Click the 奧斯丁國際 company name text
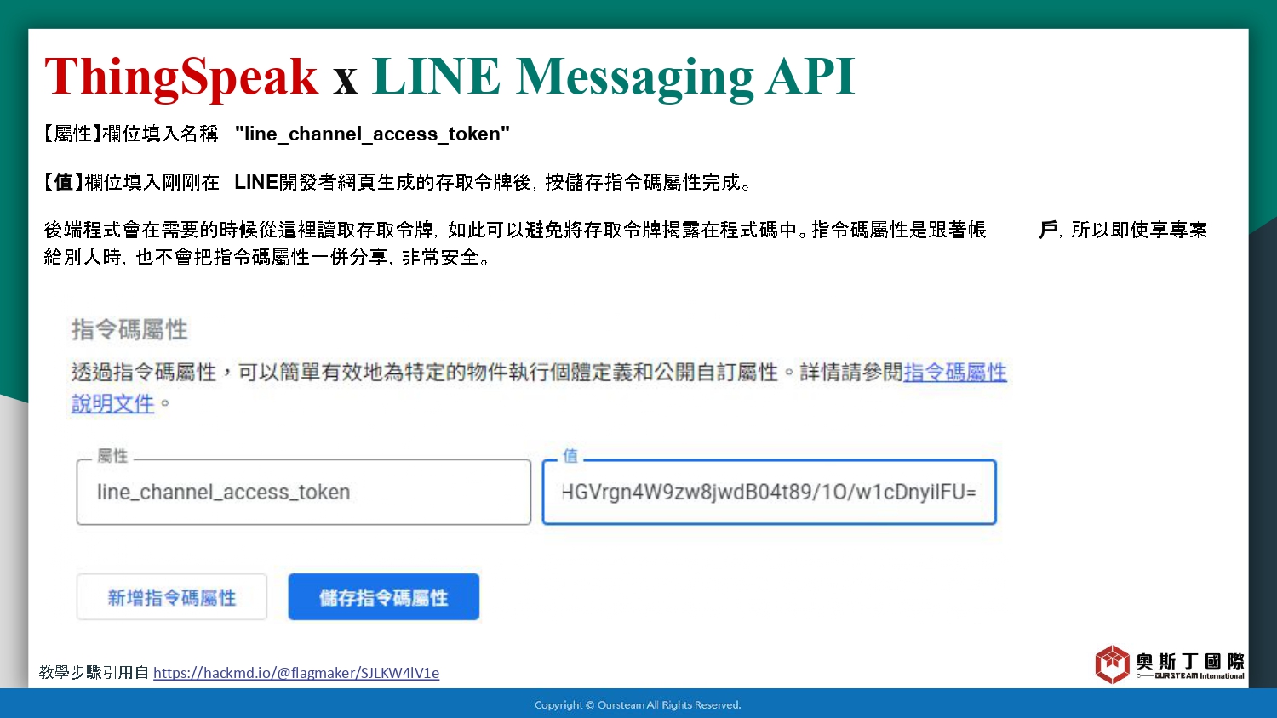Viewport: 1277px width, 718px height. [1189, 660]
